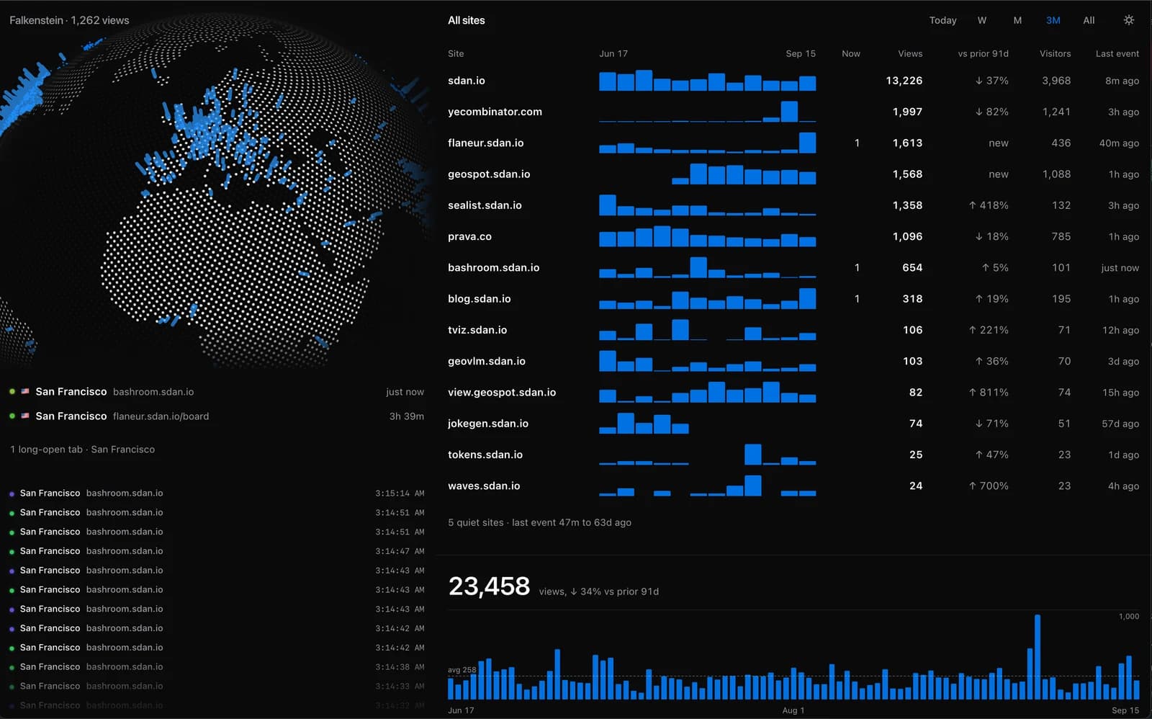
Task: Click the 57d ago last event
Action: 1120,424
